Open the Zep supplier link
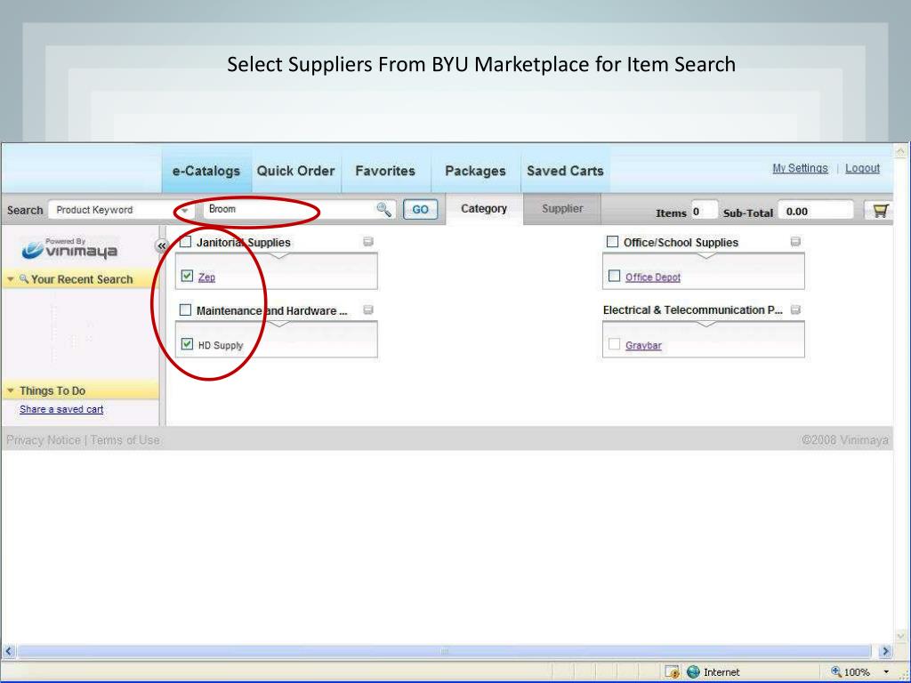Viewport: 911px width, 683px height. point(206,277)
